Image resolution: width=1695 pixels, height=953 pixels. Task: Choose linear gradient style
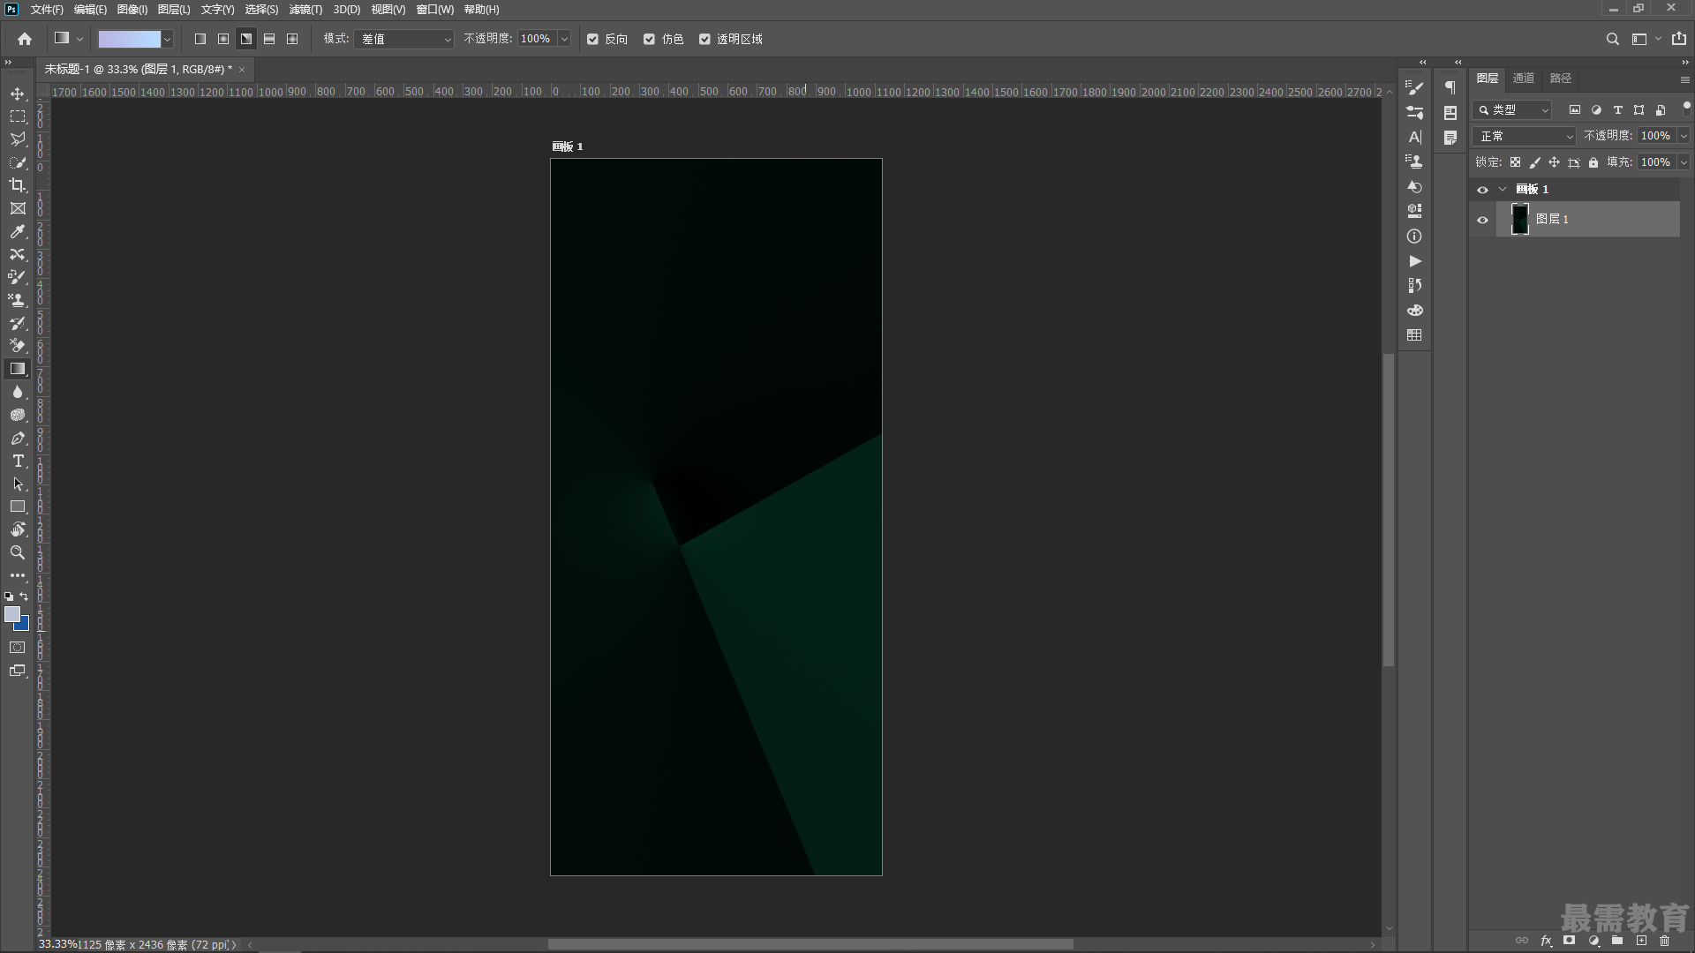point(200,39)
